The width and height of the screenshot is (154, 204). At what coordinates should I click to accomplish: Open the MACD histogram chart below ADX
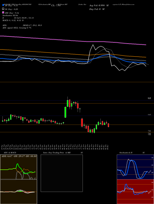(18, 192)
